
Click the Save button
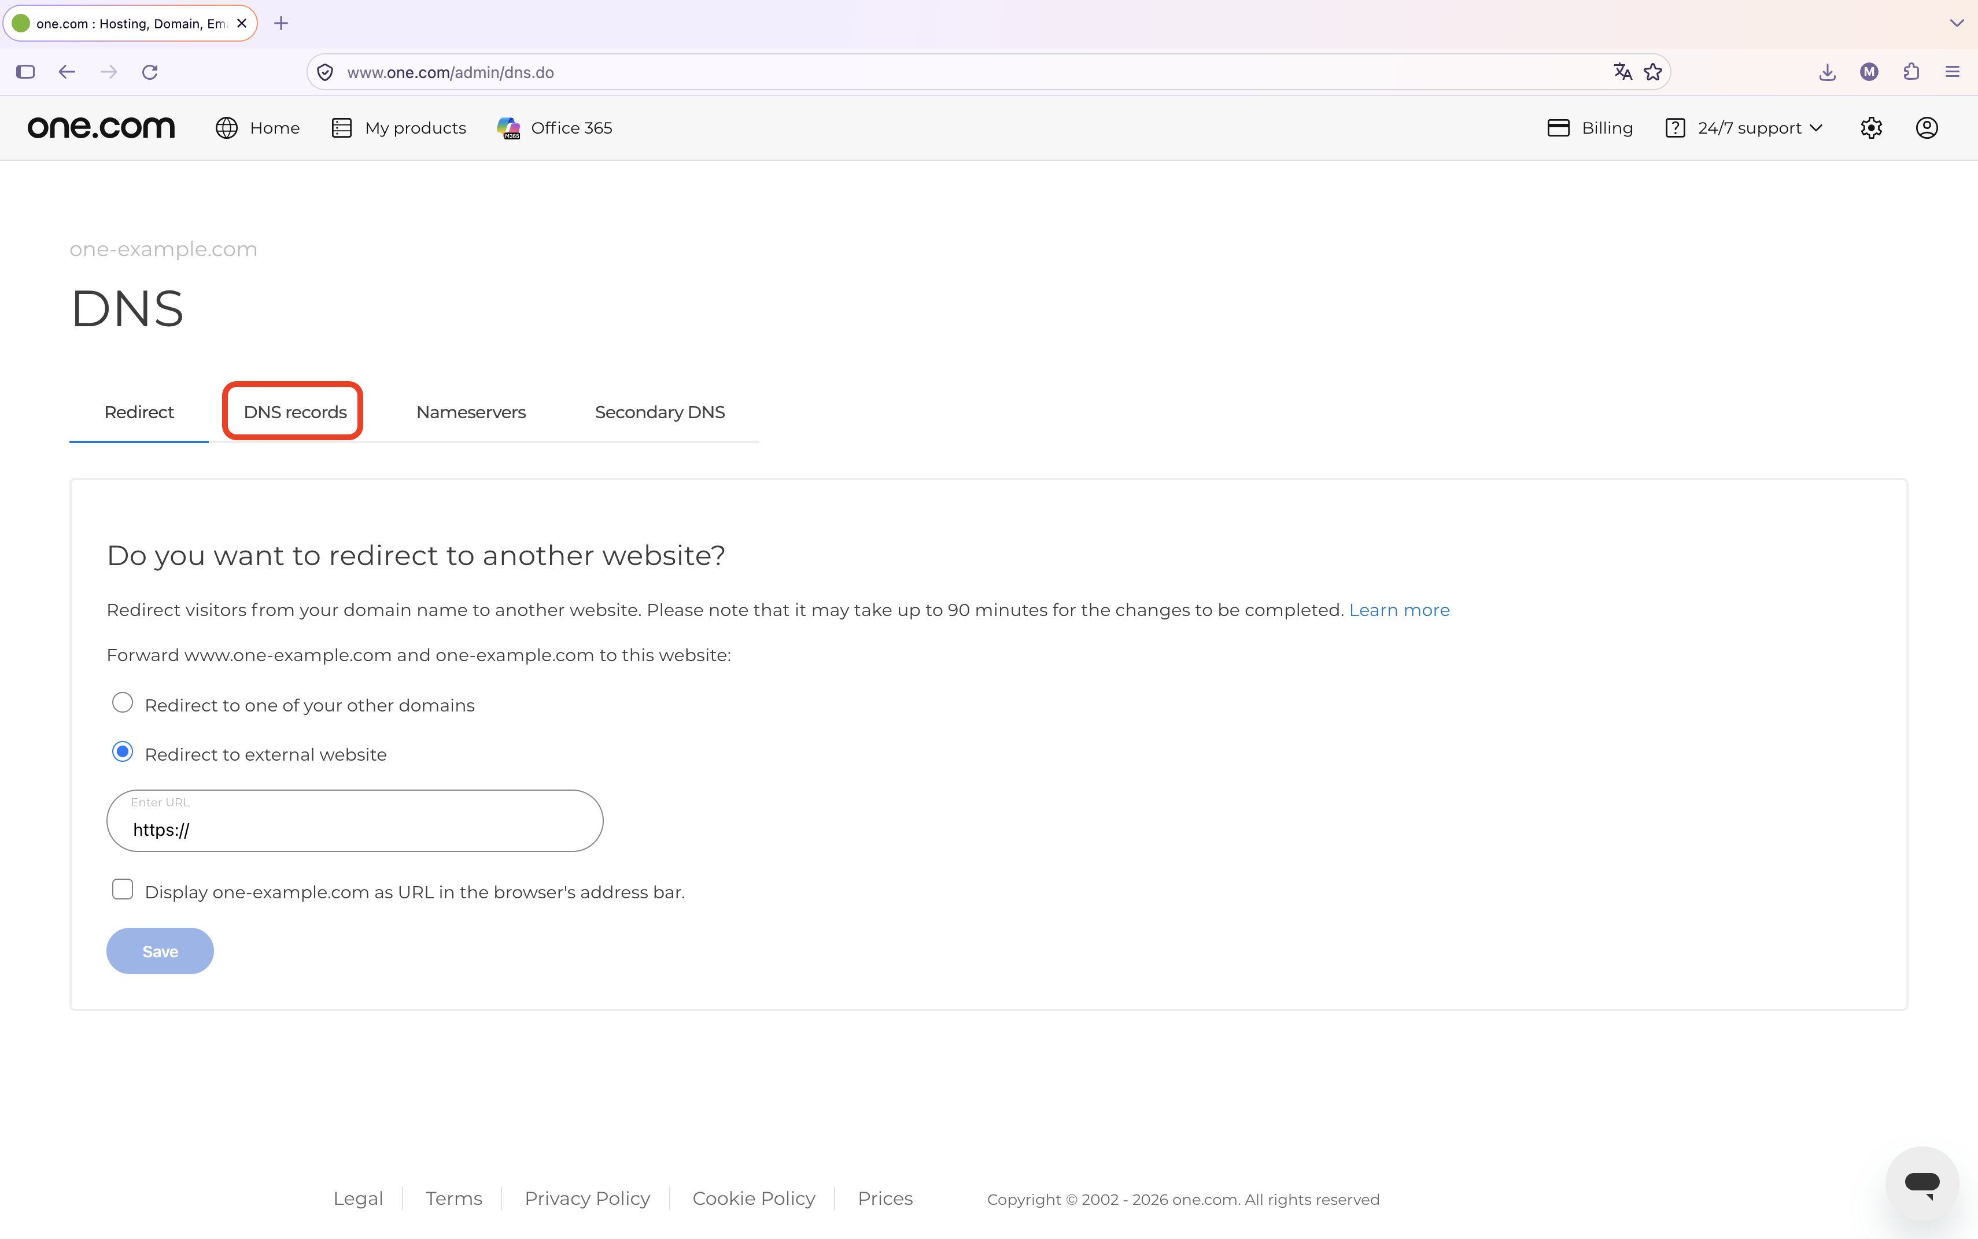coord(160,952)
